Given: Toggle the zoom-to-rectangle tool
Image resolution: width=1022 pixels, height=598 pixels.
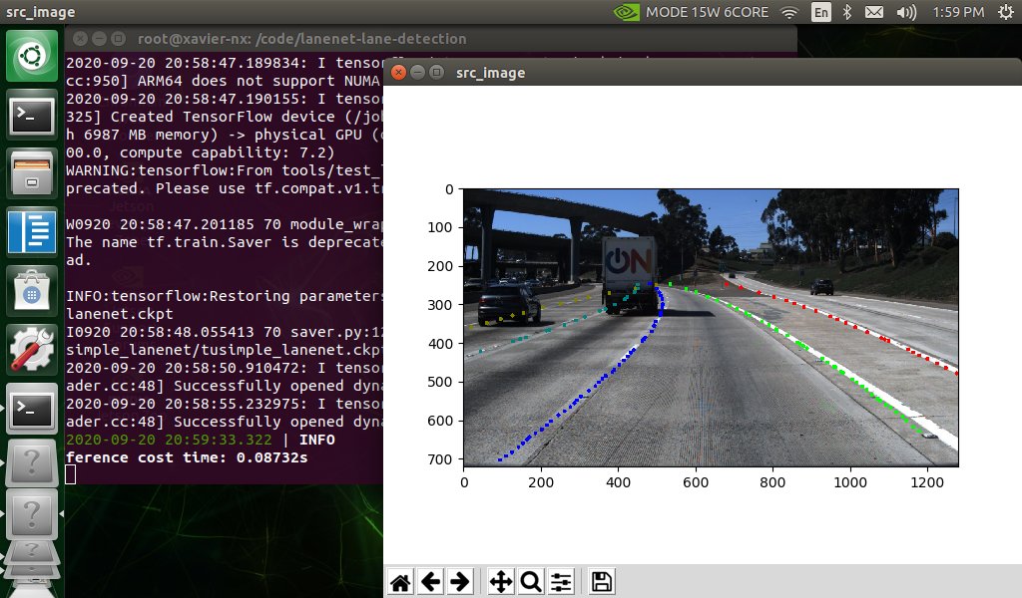Looking at the screenshot, I should [x=530, y=581].
